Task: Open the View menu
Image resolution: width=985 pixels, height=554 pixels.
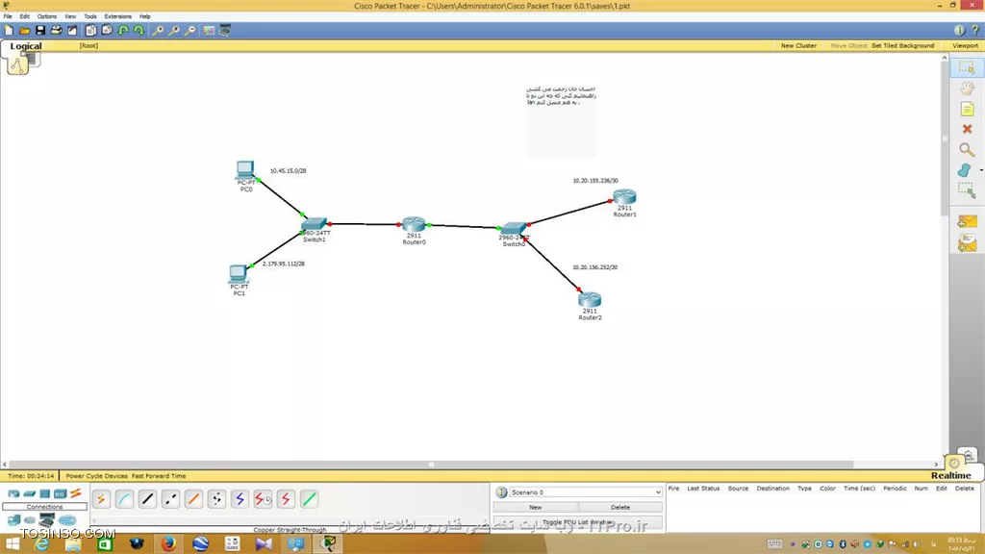Action: tap(70, 16)
